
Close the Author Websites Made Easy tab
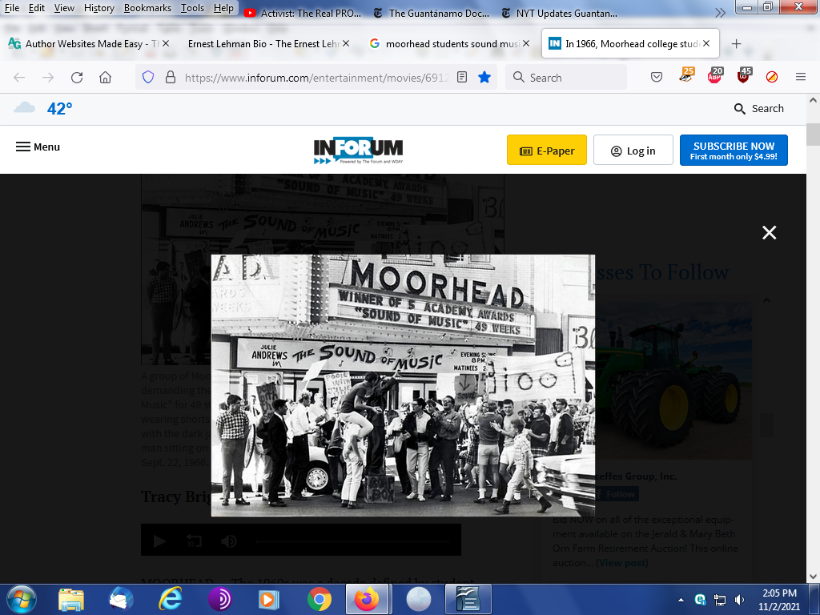(x=166, y=43)
